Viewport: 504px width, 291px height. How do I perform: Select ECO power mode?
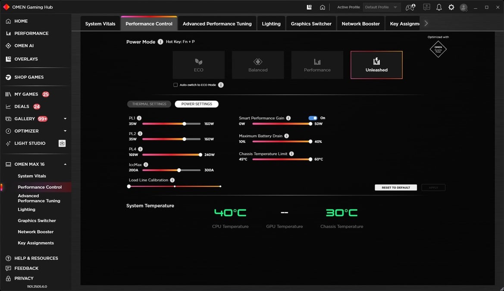[x=199, y=65]
